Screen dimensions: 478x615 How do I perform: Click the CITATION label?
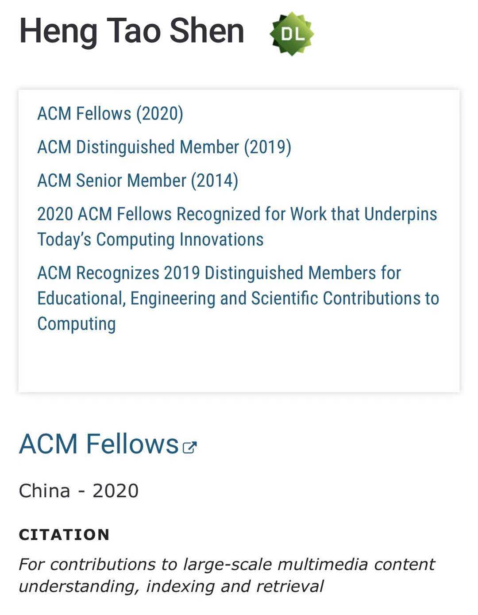point(64,534)
